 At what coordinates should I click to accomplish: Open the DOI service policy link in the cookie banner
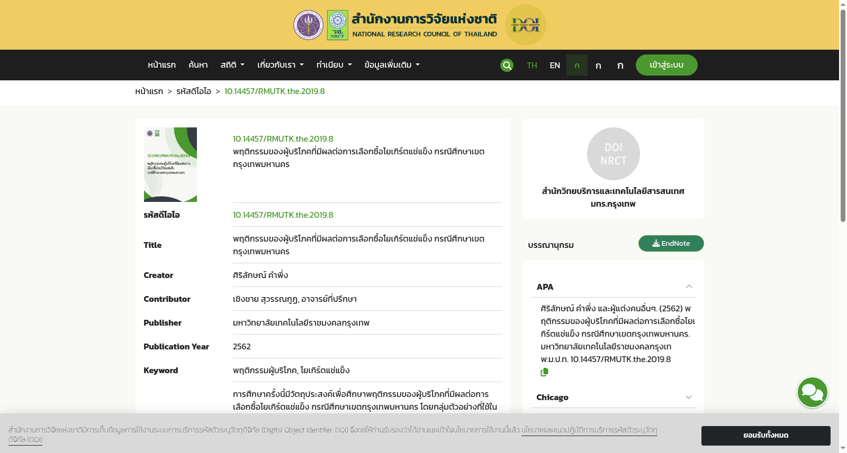coord(589,430)
